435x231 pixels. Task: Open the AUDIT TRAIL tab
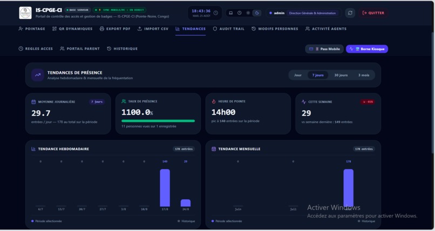(229, 29)
